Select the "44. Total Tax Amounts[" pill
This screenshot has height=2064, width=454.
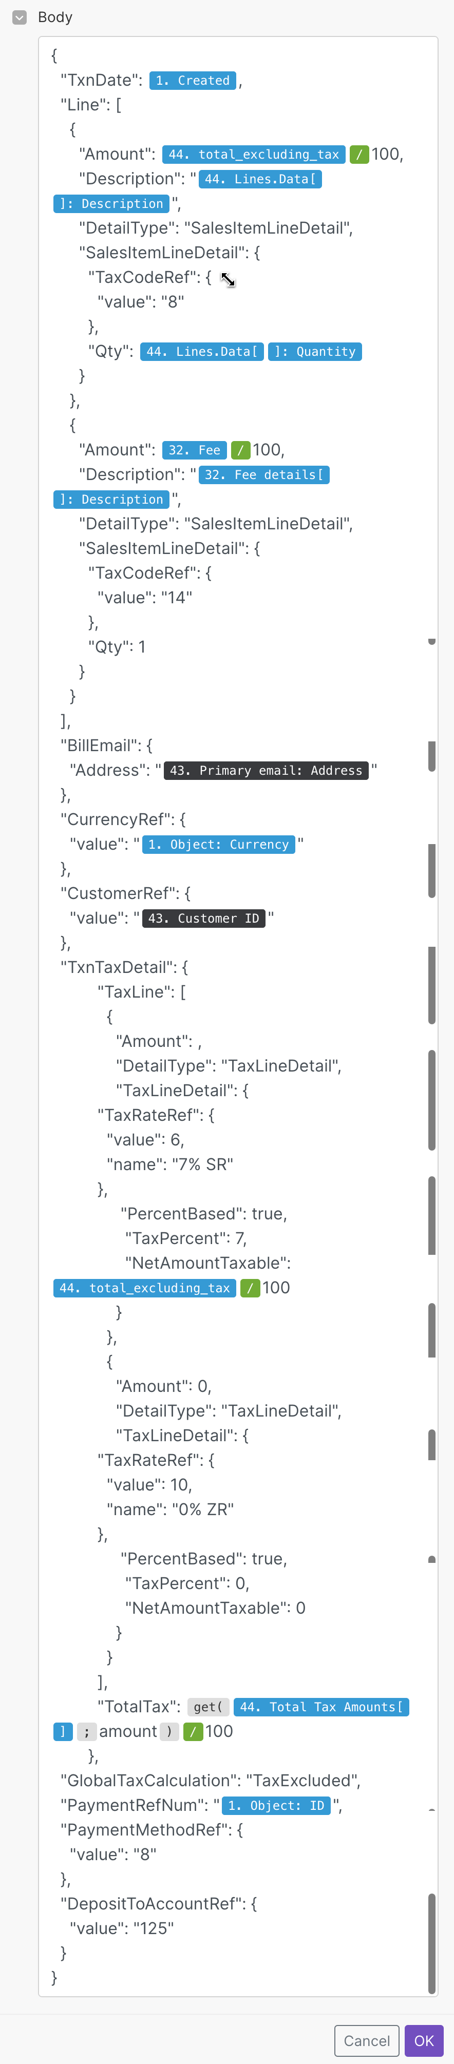point(321,1708)
